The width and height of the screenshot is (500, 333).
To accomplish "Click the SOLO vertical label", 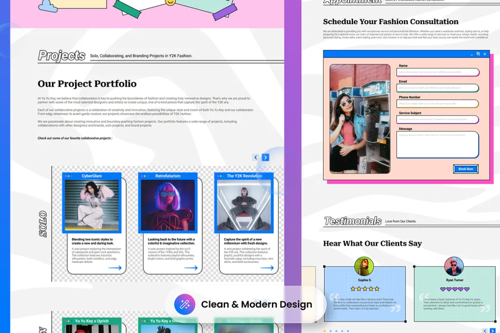I will 43,224.
